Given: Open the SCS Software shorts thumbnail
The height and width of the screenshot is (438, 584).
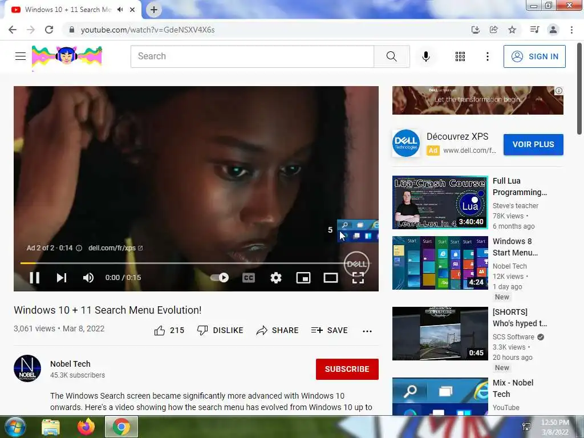Looking at the screenshot, I should 440,333.
